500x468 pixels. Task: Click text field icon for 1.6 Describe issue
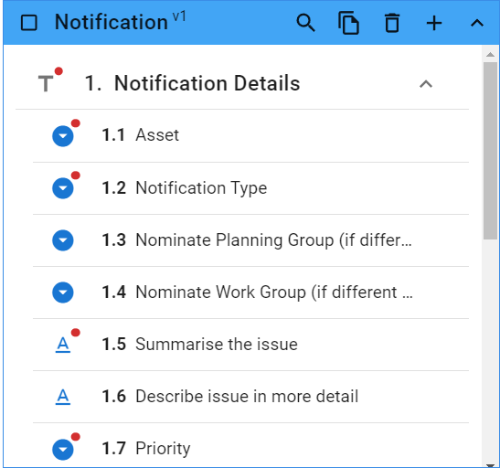click(63, 397)
